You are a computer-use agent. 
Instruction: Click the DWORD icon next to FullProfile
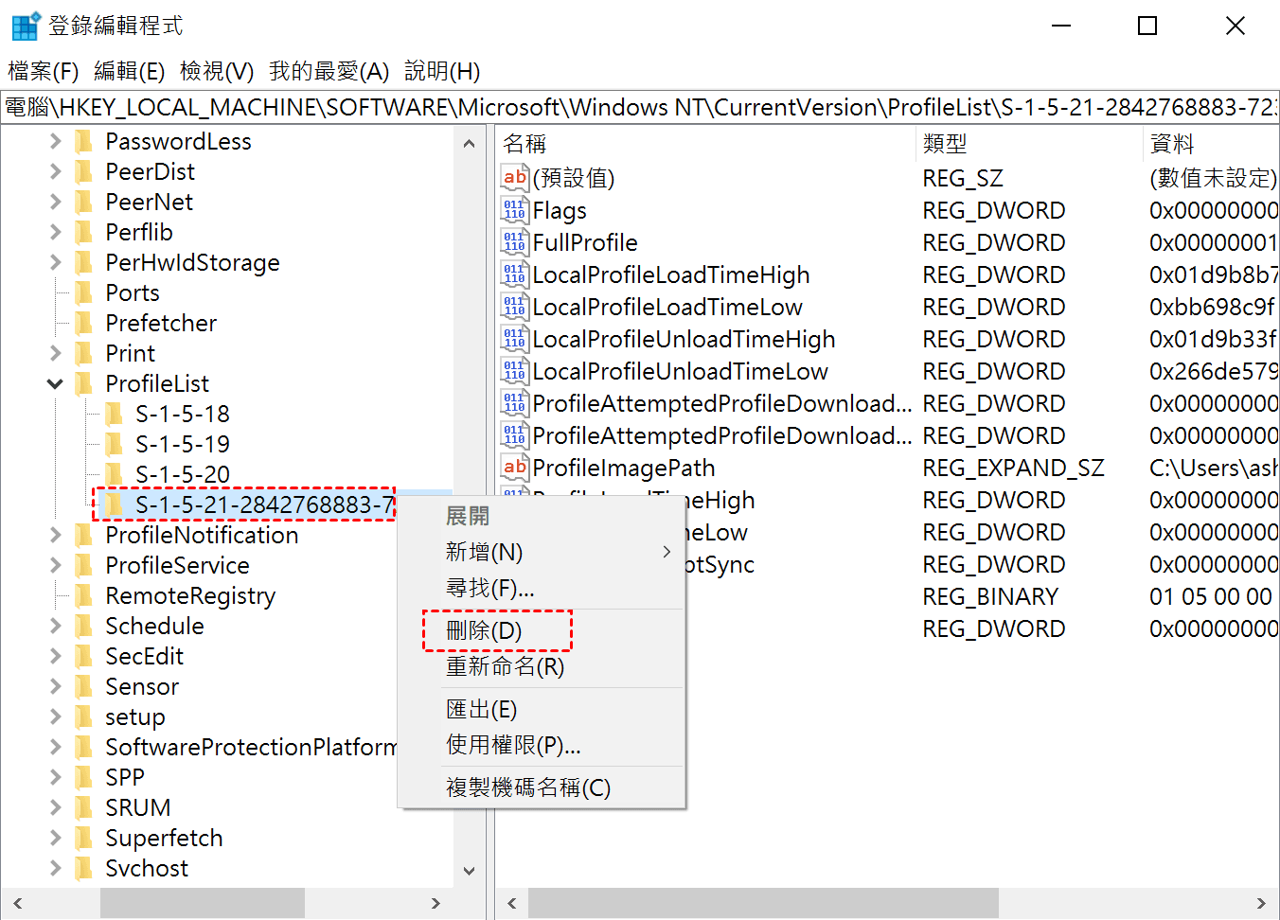[x=515, y=242]
